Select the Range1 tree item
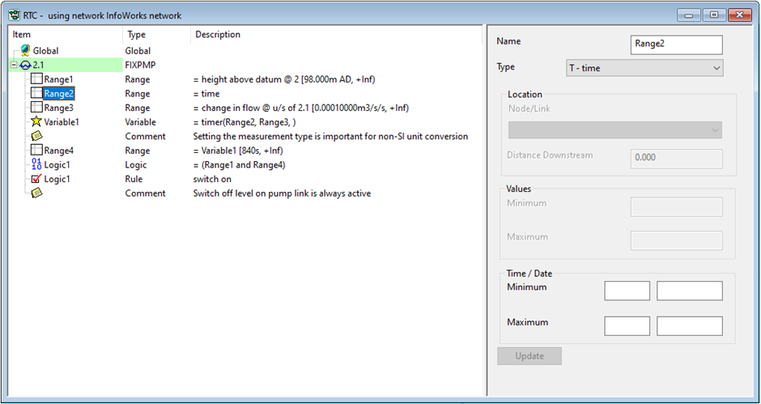761x404 pixels. coord(59,79)
